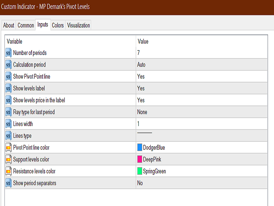
Task: Open Ray type for last period value
Action: (x=142, y=112)
